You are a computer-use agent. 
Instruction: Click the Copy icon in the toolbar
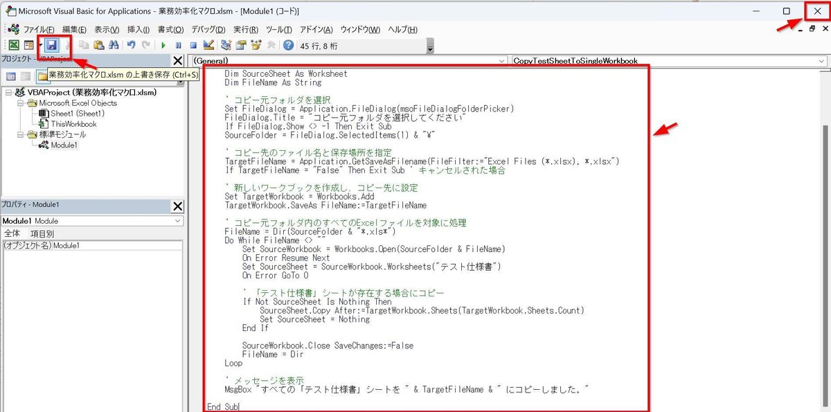[84, 45]
